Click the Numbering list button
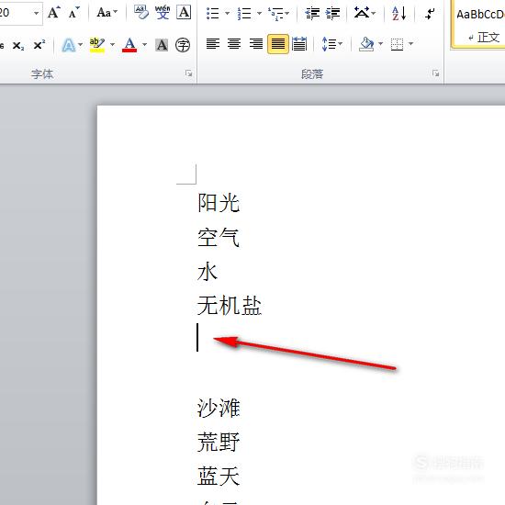 pyautogui.click(x=244, y=13)
